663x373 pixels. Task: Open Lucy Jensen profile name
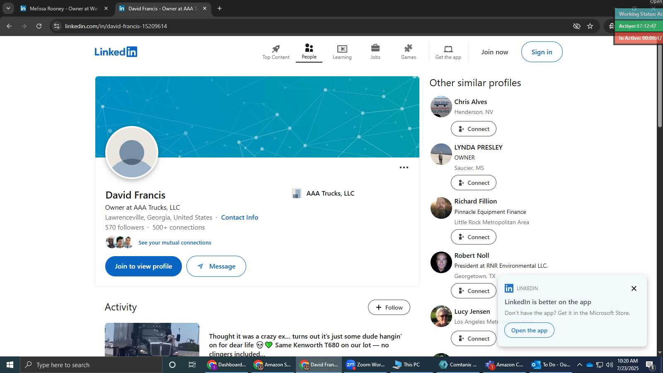point(472,311)
